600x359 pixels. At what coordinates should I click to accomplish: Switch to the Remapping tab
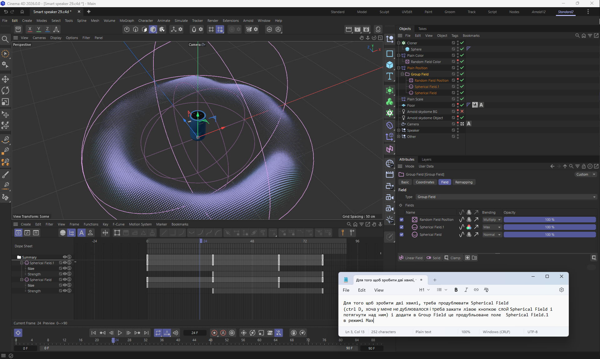coord(464,182)
